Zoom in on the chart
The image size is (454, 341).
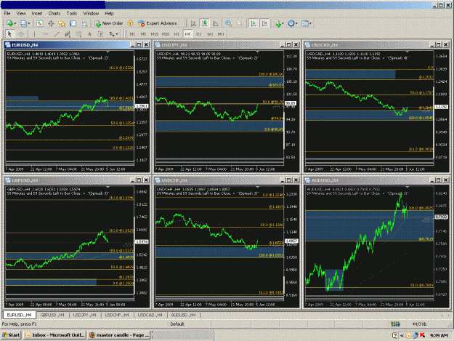pyautogui.click(x=228, y=23)
